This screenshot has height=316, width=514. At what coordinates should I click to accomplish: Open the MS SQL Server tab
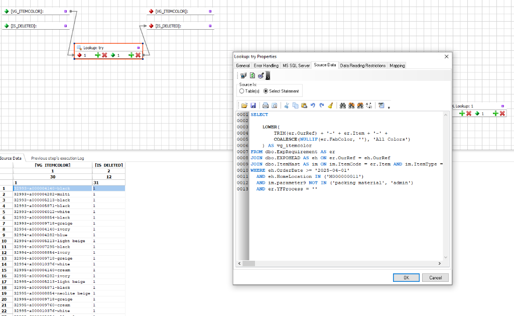coord(296,66)
